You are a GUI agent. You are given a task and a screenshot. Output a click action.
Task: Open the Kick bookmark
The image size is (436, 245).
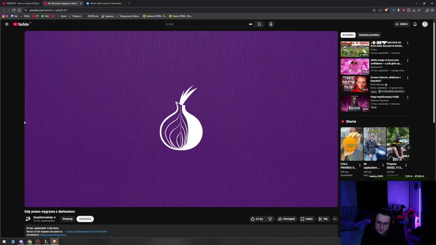45,16
